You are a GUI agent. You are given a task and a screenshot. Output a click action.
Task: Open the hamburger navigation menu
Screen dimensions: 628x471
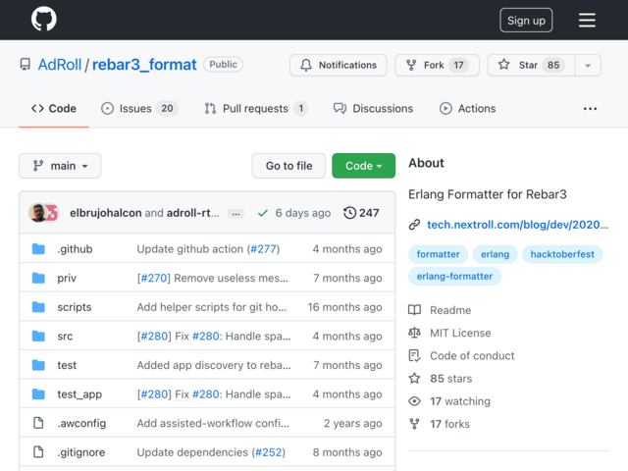click(x=587, y=20)
